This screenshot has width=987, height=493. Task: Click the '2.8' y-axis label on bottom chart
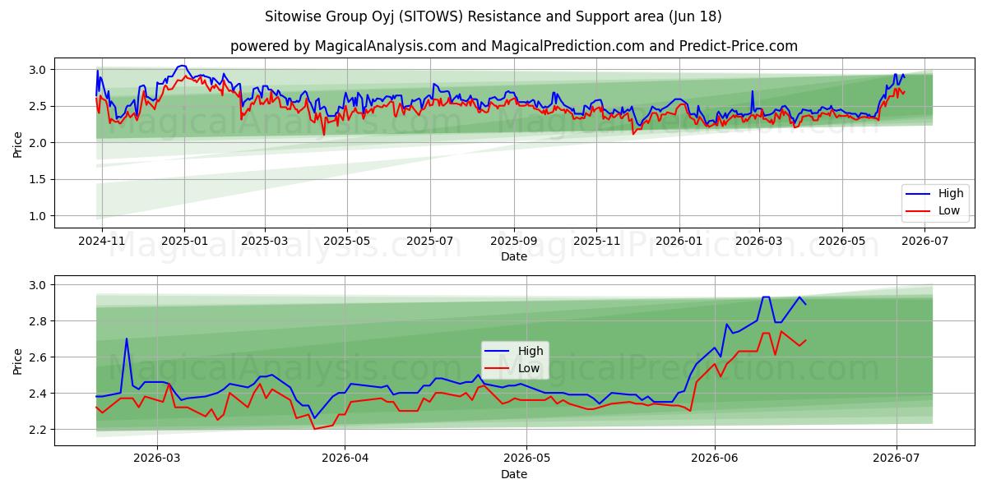point(39,321)
